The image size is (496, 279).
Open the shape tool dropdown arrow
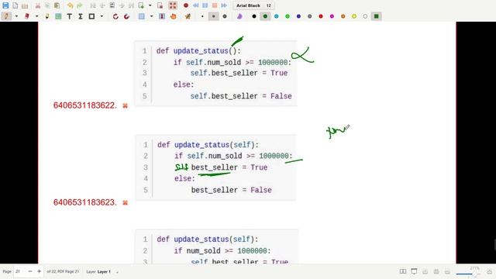102,16
